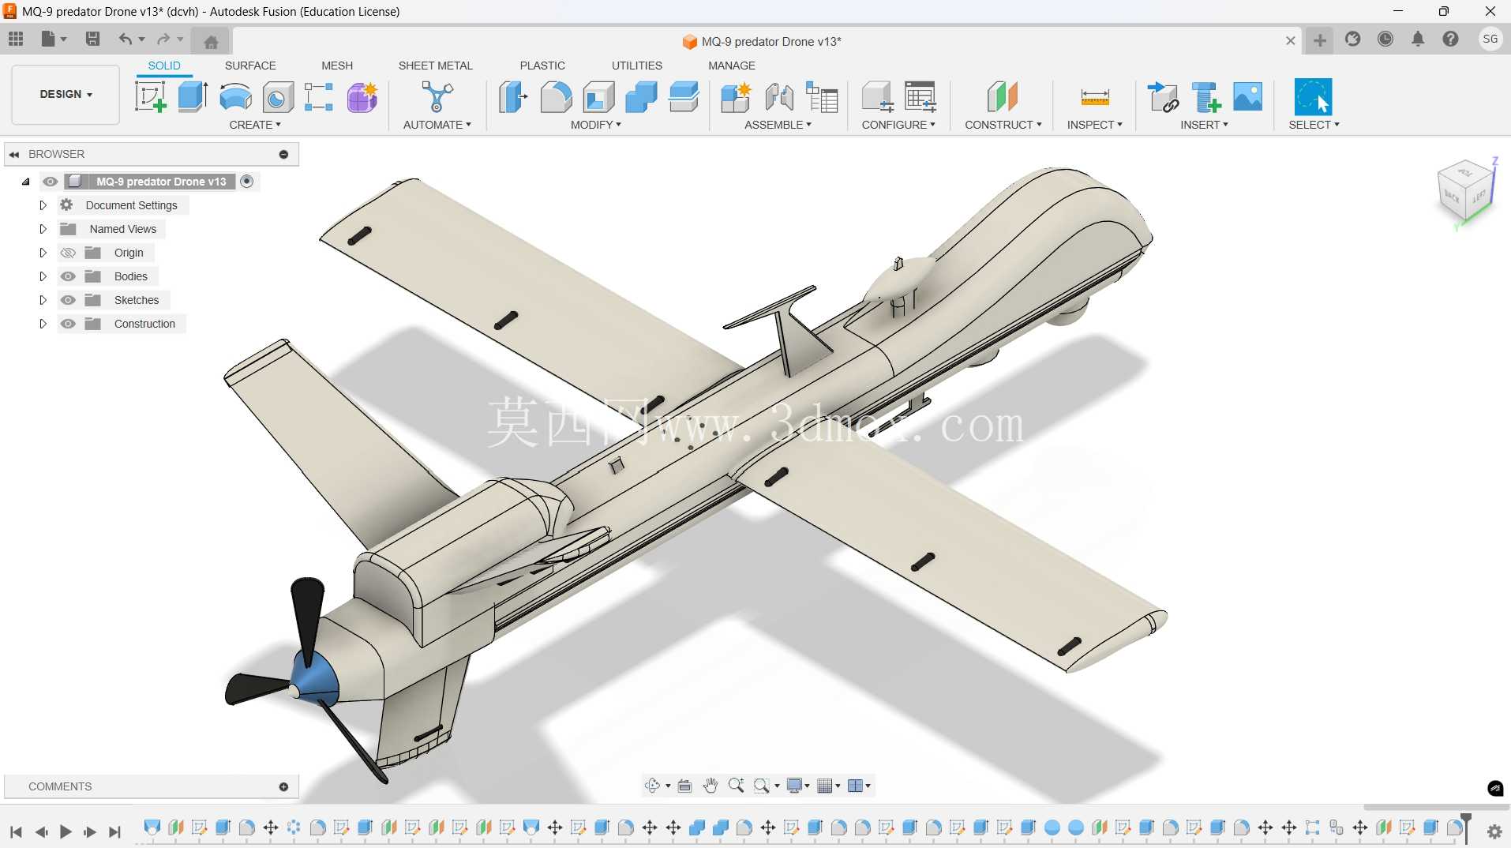Open the Help question mark button
The height and width of the screenshot is (848, 1511).
pos(1451,39)
